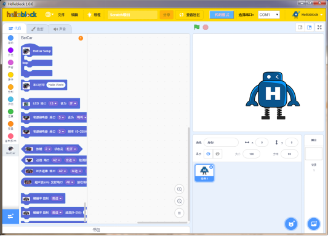Image resolution: width=328 pixels, height=236 pixels.
Task: Switch to large stage layout
Action: click(310, 28)
